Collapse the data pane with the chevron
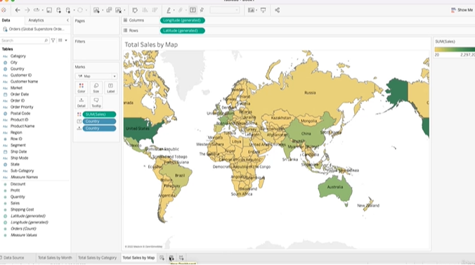 67,20
